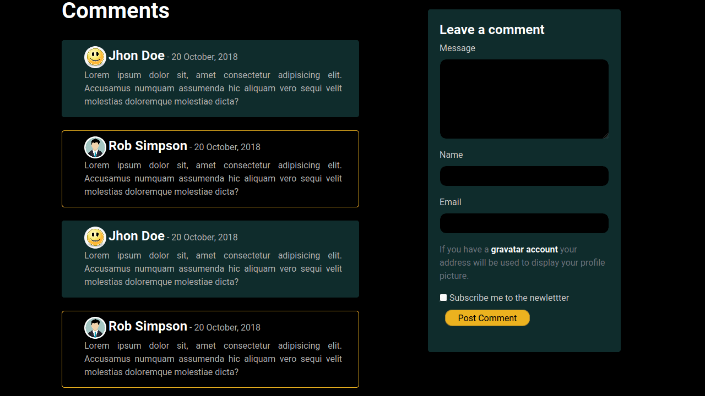Click Rob Simpson's avatar in the second comment
The image size is (705, 396).
point(95,147)
